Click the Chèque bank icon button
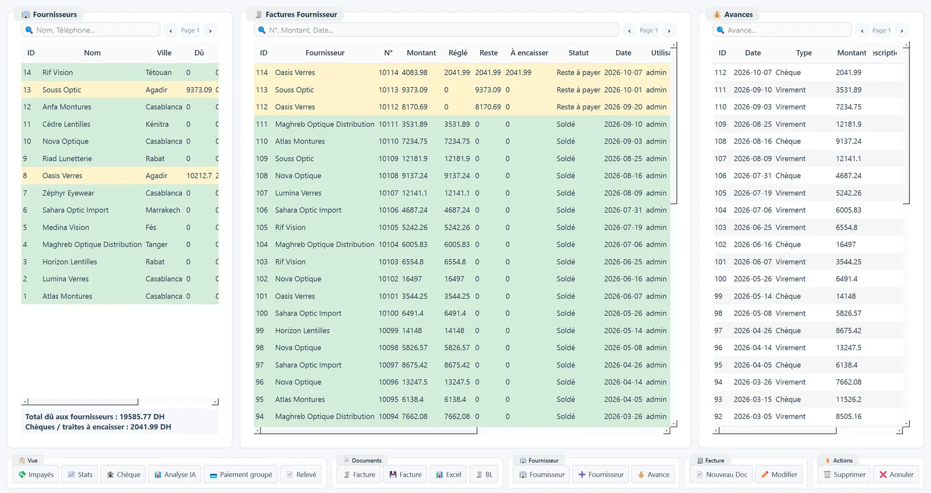 123,474
